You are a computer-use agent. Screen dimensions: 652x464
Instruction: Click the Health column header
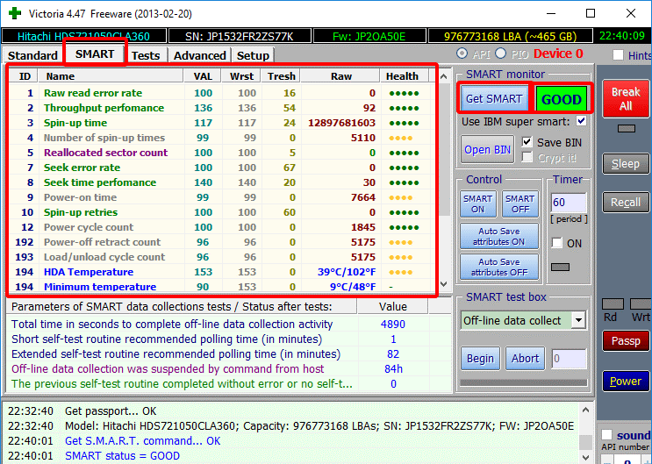click(x=404, y=76)
